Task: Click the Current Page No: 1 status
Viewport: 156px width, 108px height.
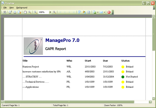Action: [x=11, y=105]
